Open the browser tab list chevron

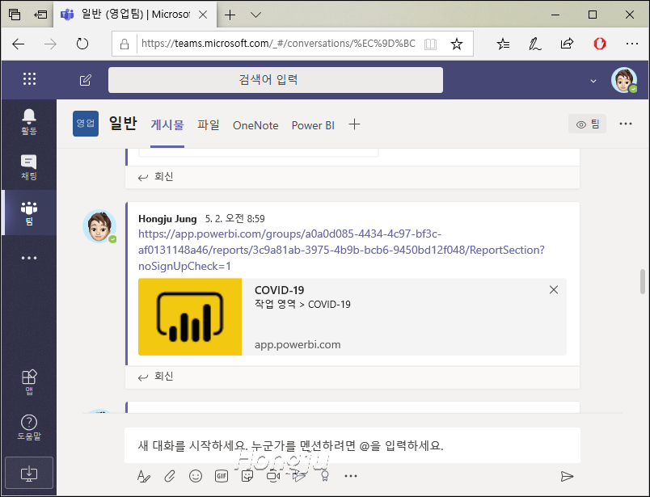click(x=255, y=15)
